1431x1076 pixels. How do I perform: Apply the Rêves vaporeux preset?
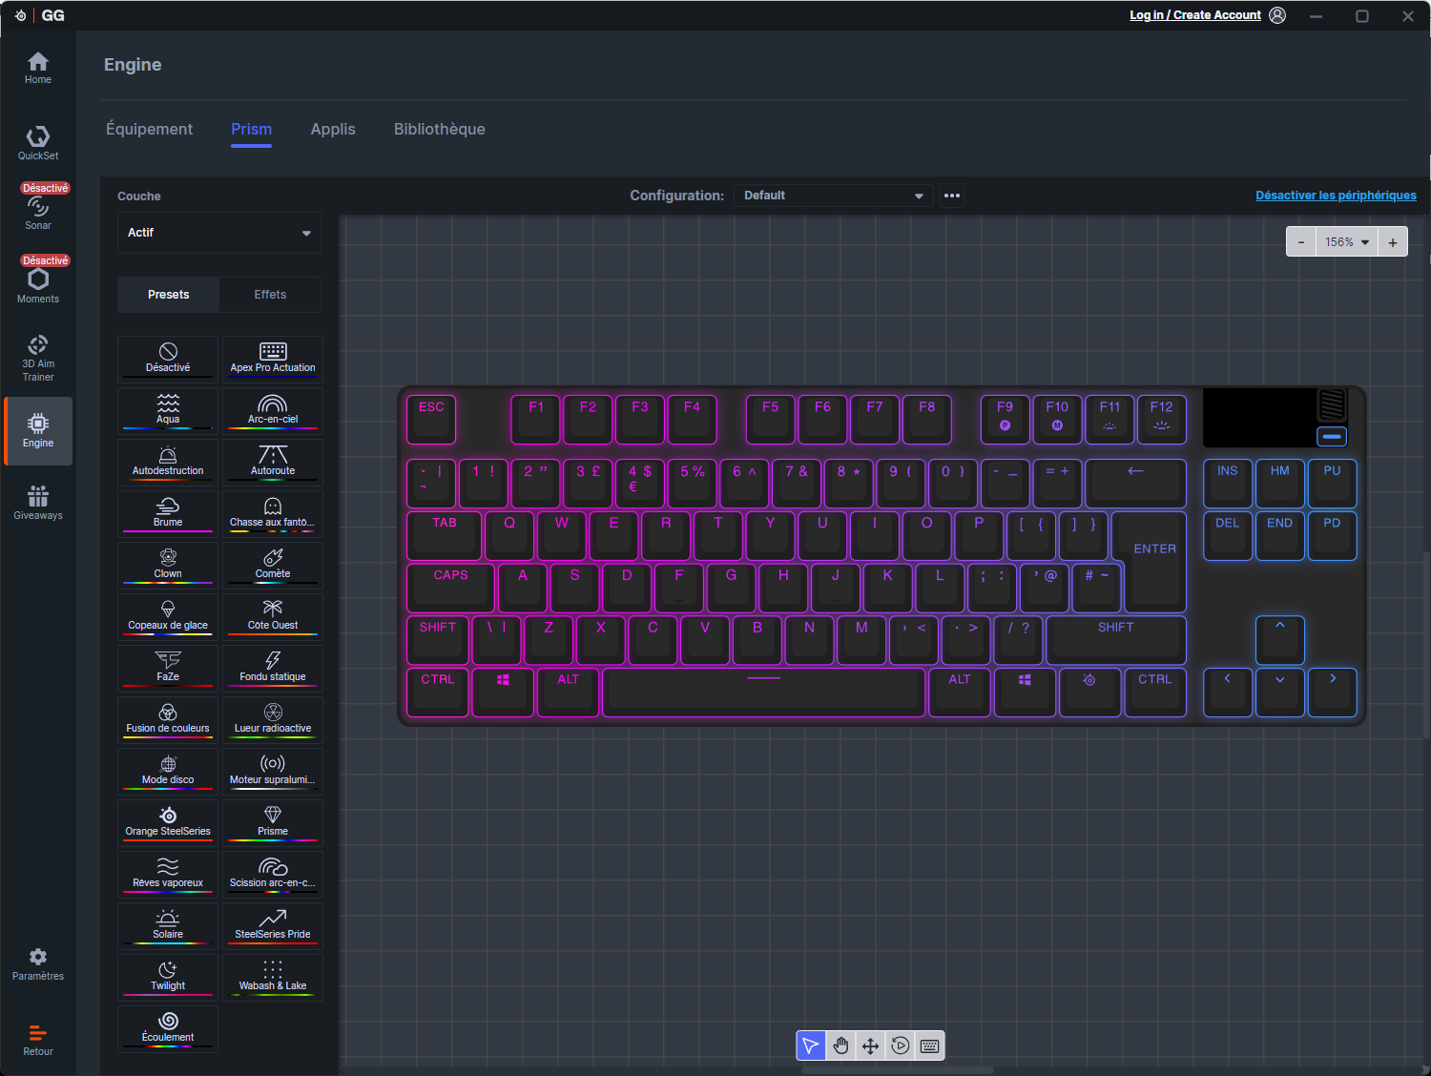point(168,874)
